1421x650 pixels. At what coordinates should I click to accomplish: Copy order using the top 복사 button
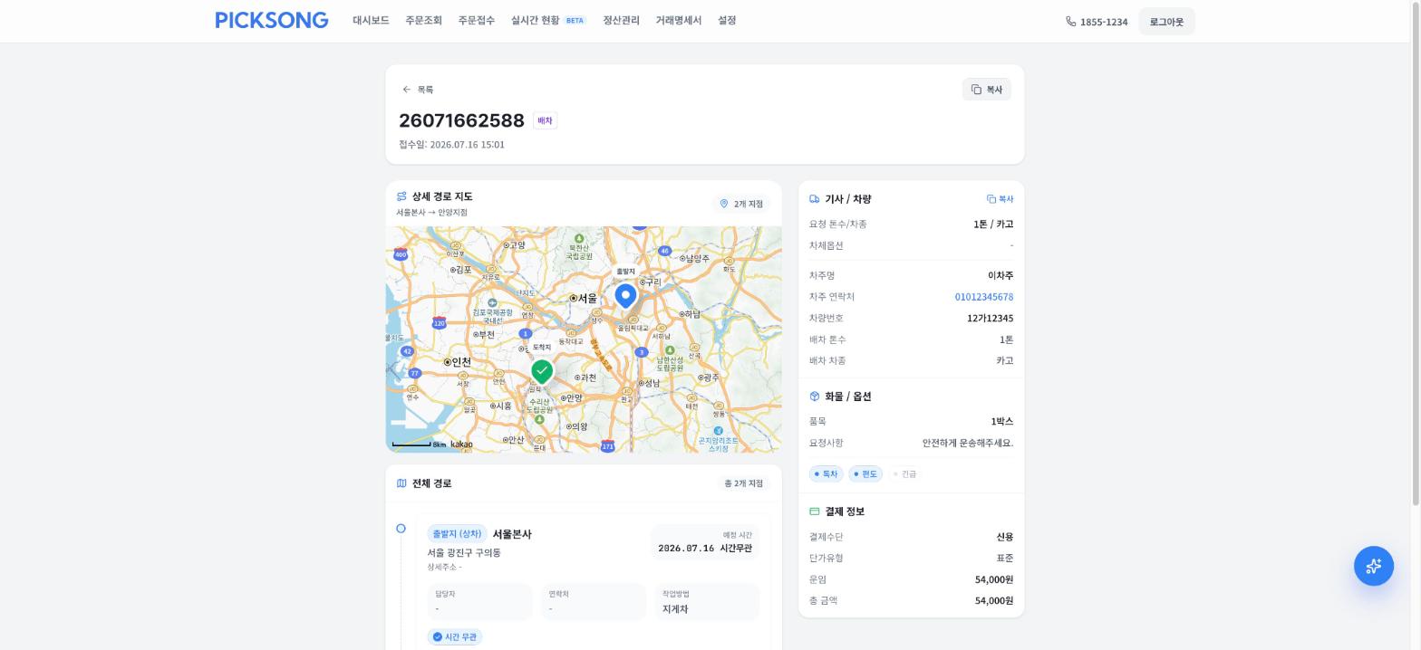[986, 90]
